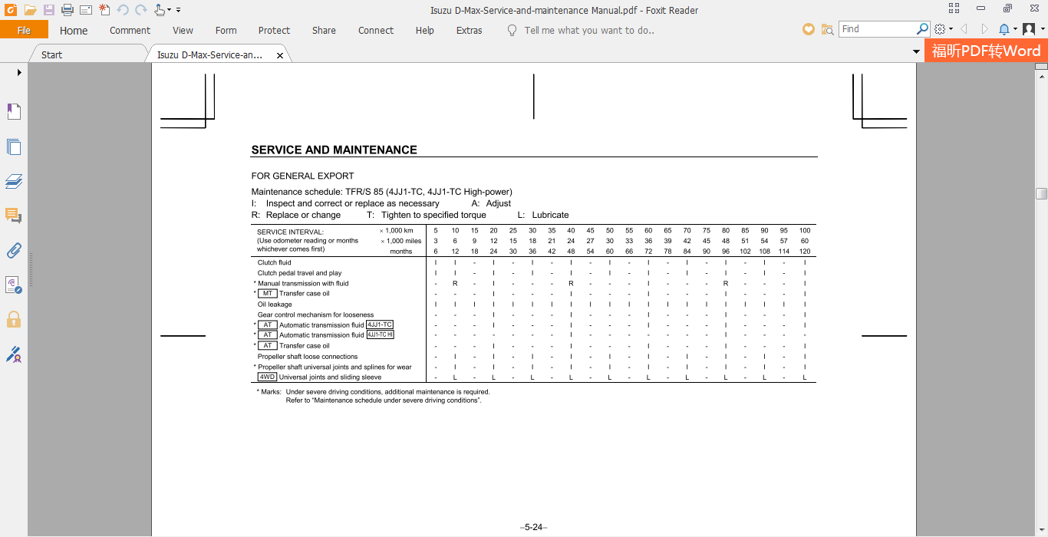Show the Layers panel
The width and height of the screenshot is (1048, 537).
(x=14, y=181)
